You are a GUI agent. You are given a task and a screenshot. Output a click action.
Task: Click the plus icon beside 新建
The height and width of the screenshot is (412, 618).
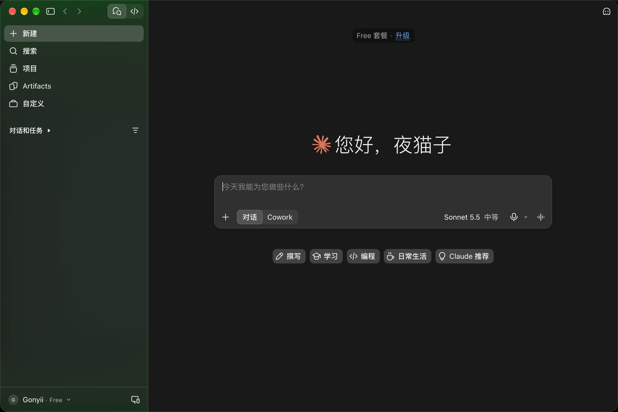coord(13,33)
